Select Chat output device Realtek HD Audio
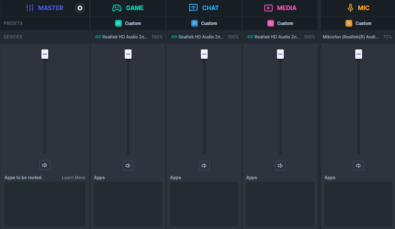The height and width of the screenshot is (229, 395). coord(201,37)
